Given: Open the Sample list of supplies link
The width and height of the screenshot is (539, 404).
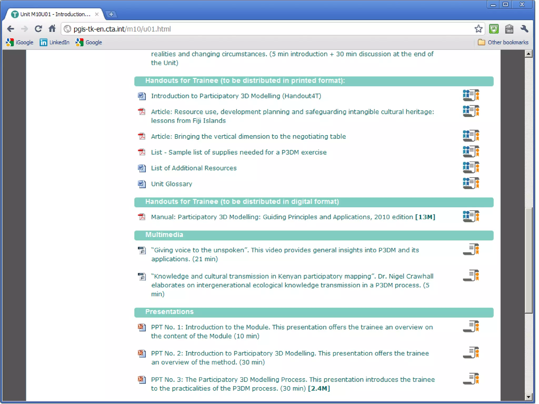Looking at the screenshot, I should [239, 152].
